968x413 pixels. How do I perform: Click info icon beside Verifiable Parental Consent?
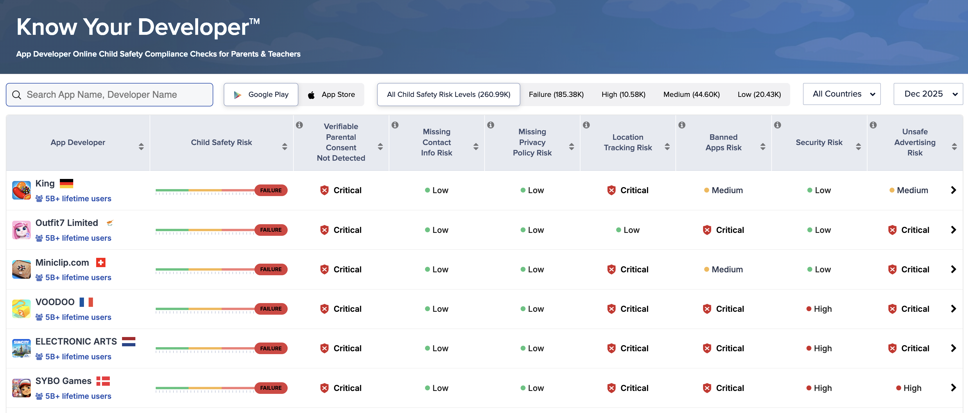299,125
